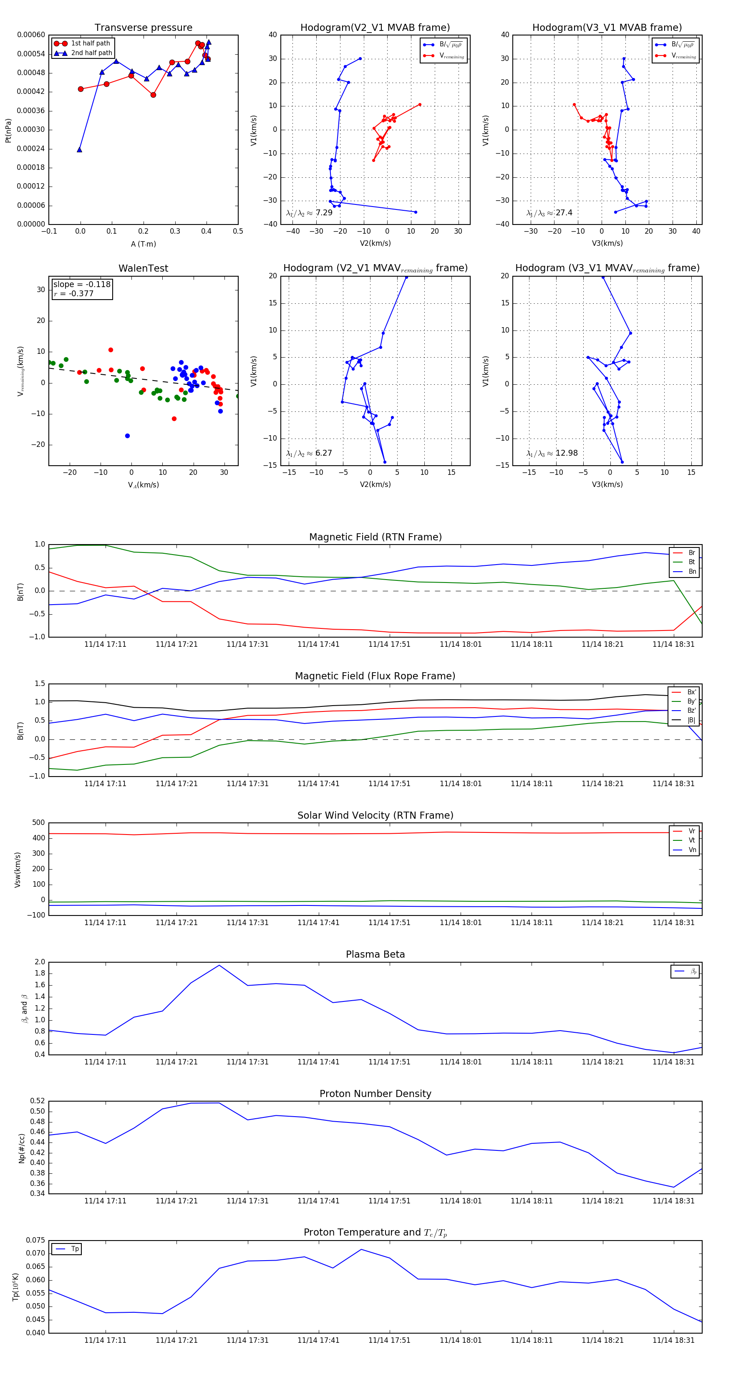Click the "Proton Number Density" title
This screenshot has height=1377, width=751.
coord(375,1094)
